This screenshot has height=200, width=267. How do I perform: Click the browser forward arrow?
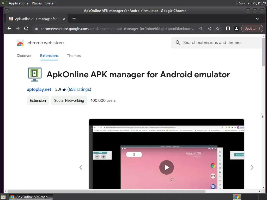pyautogui.click(x=18, y=29)
